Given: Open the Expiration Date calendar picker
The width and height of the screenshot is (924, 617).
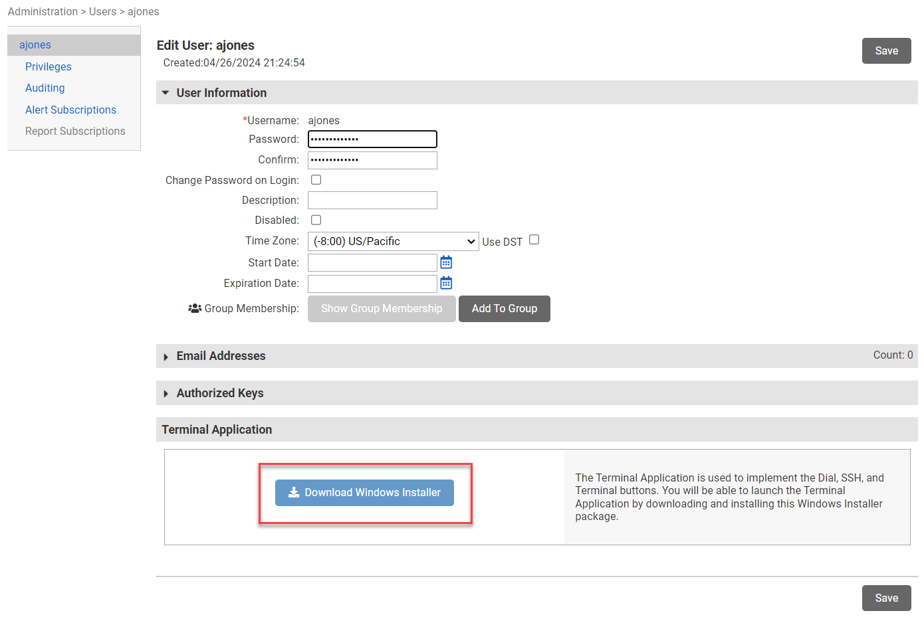Looking at the screenshot, I should click(x=446, y=283).
